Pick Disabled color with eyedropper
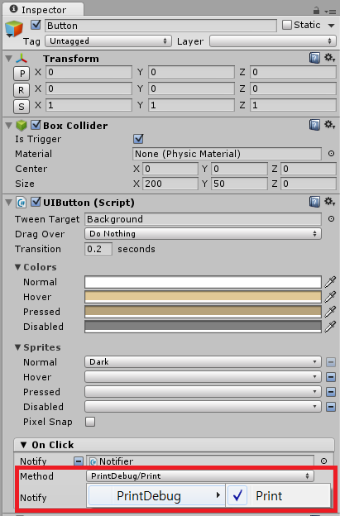 [330, 326]
